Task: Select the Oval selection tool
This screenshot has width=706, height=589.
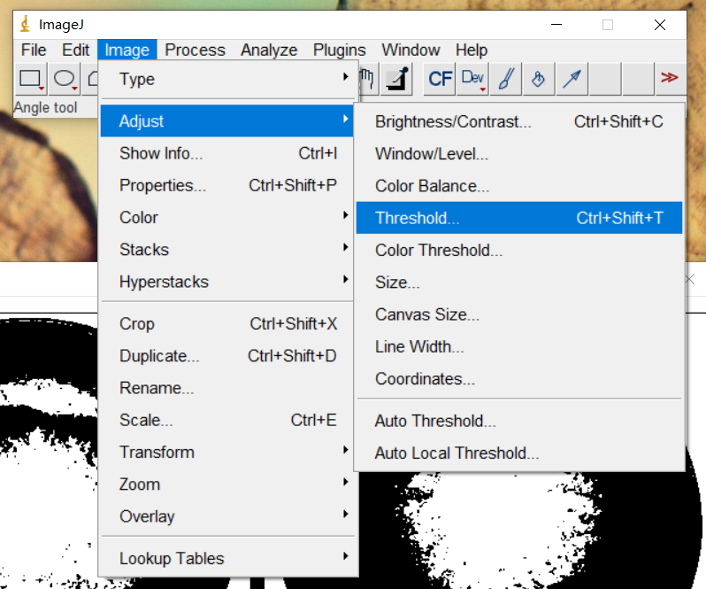Action: click(65, 80)
